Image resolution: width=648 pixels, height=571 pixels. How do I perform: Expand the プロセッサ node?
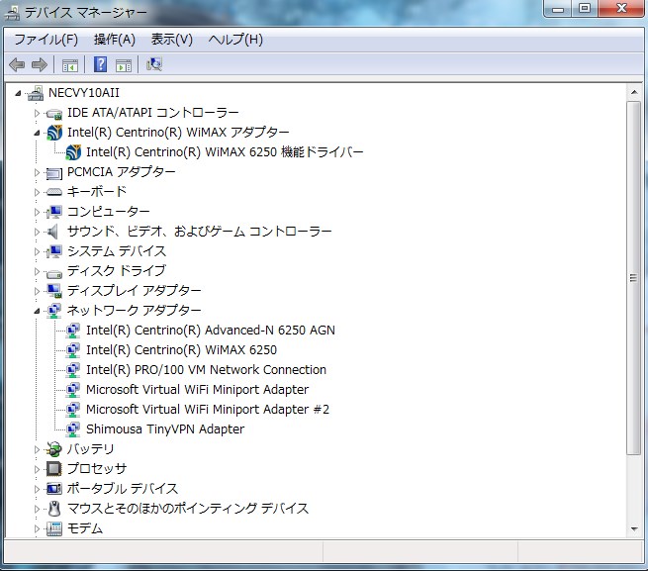(x=37, y=469)
